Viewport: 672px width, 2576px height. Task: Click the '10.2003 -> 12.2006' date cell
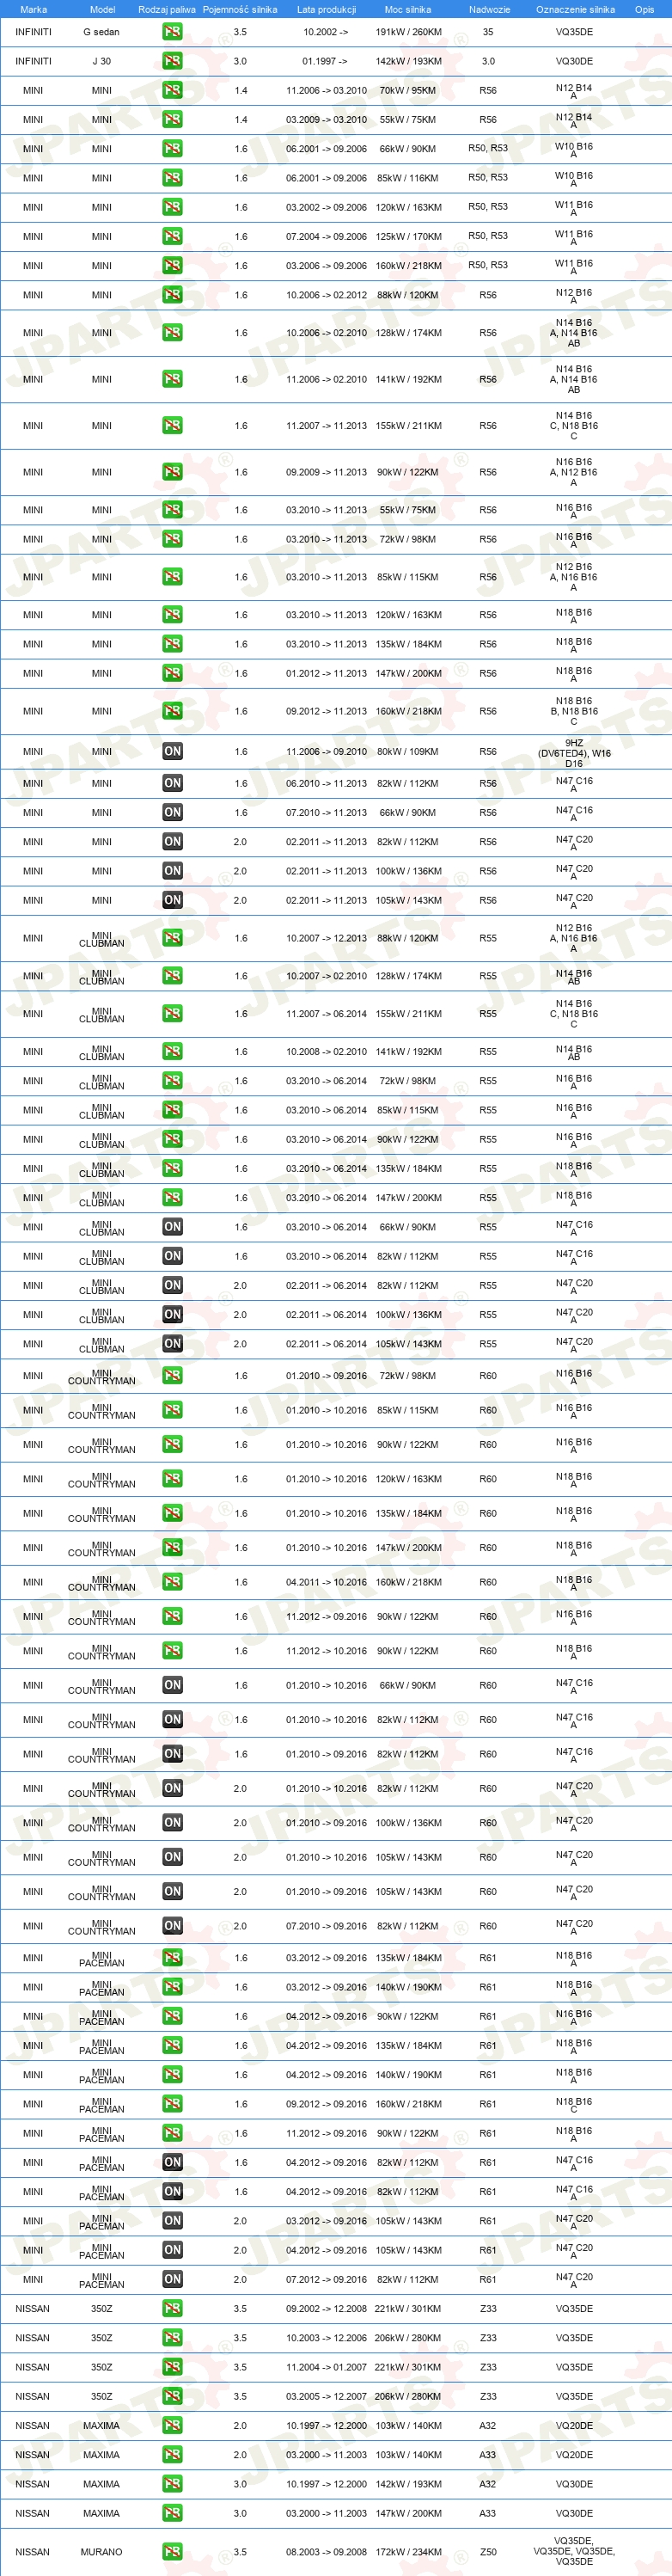tap(326, 2338)
